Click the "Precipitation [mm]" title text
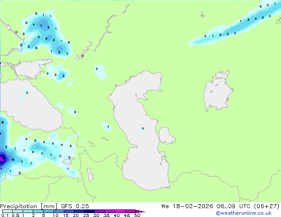281x217 pixels. (29, 206)
